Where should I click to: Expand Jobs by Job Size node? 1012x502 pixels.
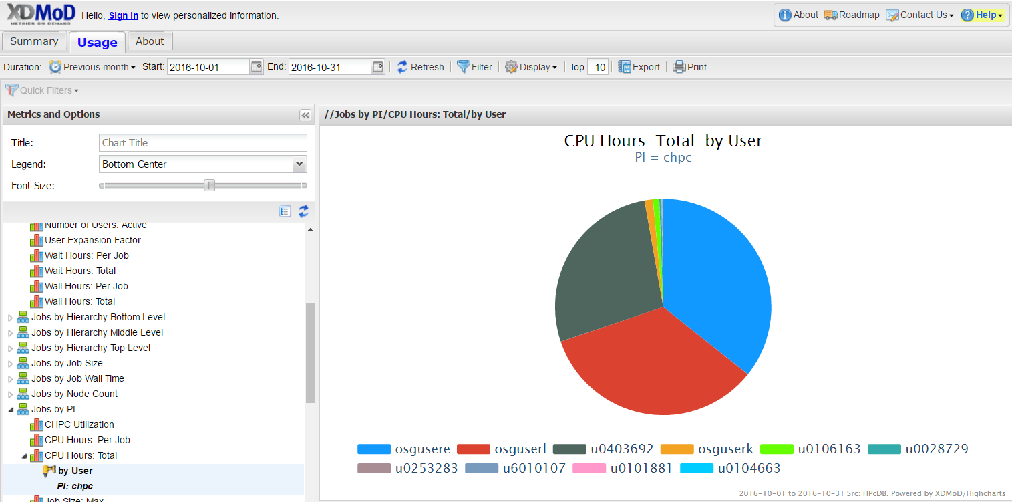[10, 364]
